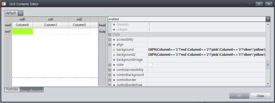Click the bullet icon beside backgroundimage

click(x=114, y=60)
